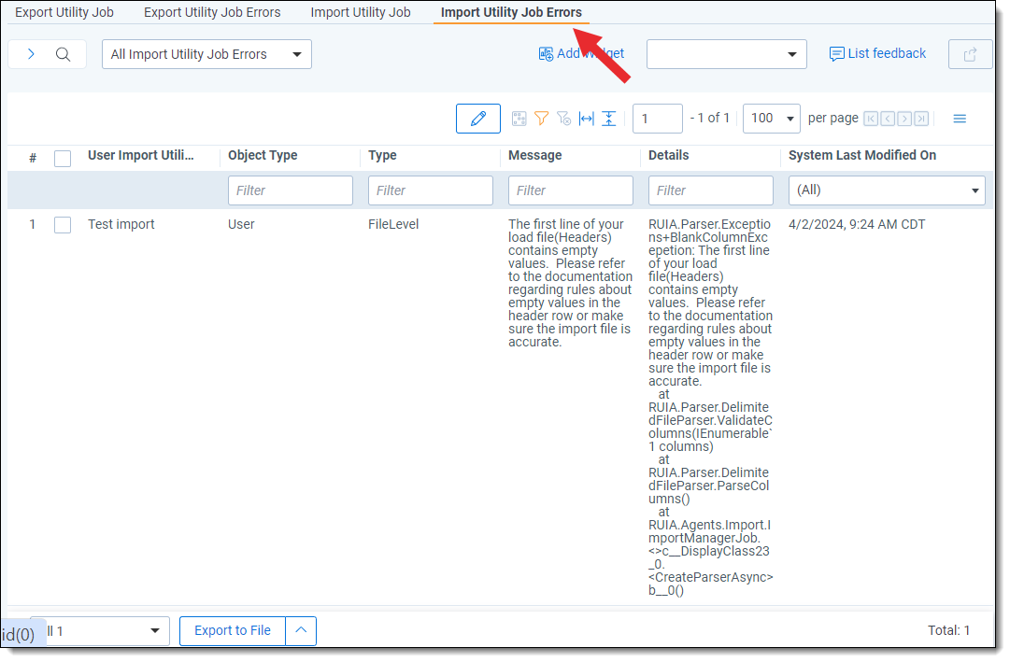Open the hamburger grid settings menu
Viewport: 1010px width, 662px height.
[960, 119]
